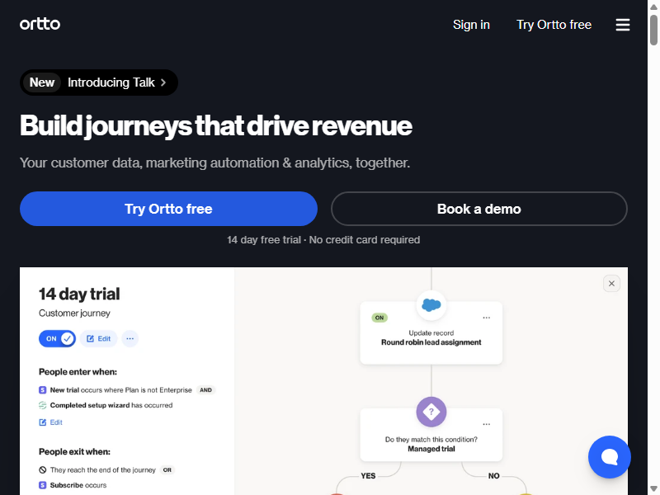Click the purple S icon beside New trial

point(43,389)
